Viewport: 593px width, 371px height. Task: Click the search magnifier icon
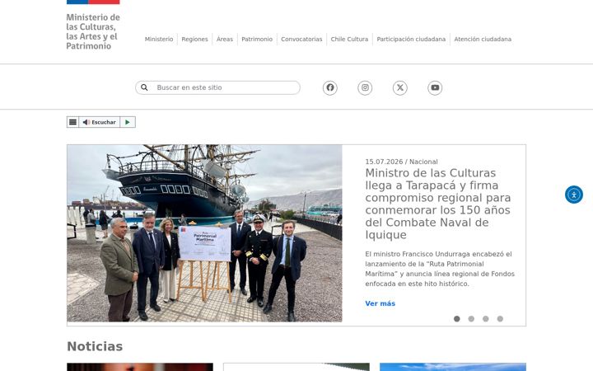click(144, 87)
